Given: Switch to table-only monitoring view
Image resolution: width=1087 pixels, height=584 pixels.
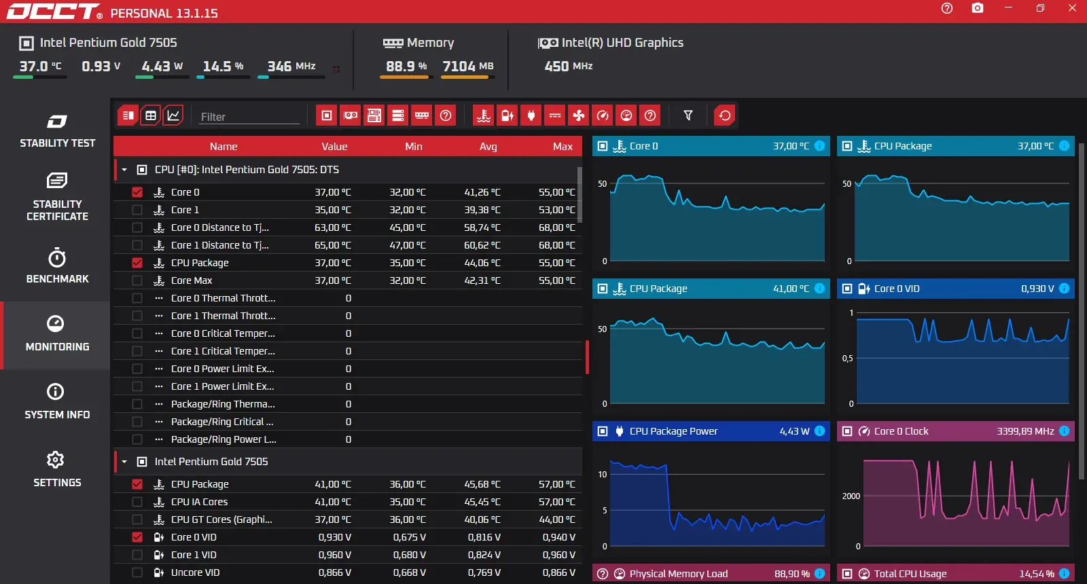Looking at the screenshot, I should (x=151, y=115).
